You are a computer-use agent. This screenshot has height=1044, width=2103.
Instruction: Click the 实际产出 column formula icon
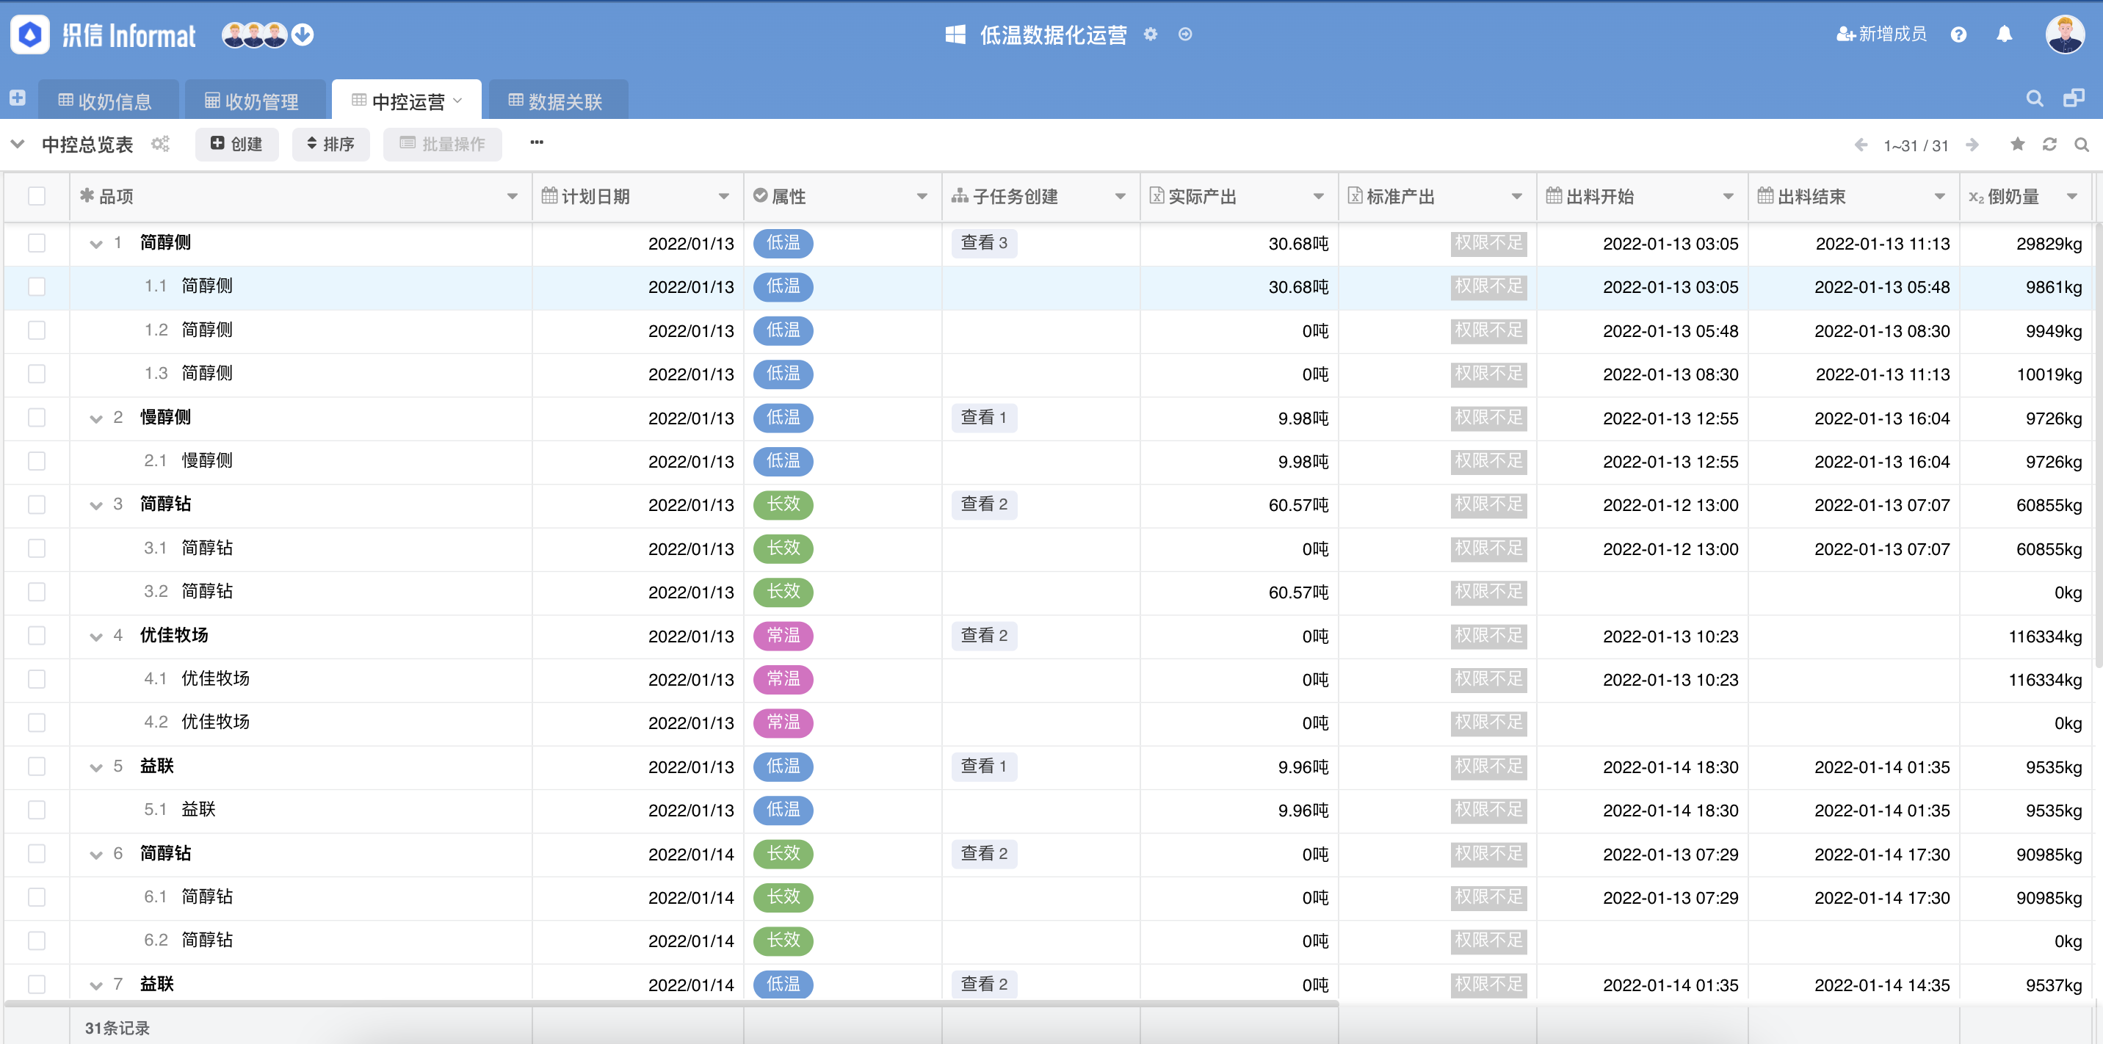pos(1157,196)
